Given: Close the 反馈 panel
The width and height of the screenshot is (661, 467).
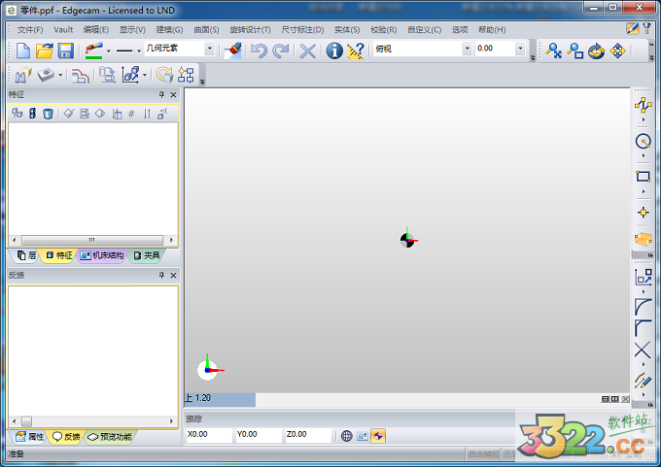Looking at the screenshot, I should coord(173,275).
